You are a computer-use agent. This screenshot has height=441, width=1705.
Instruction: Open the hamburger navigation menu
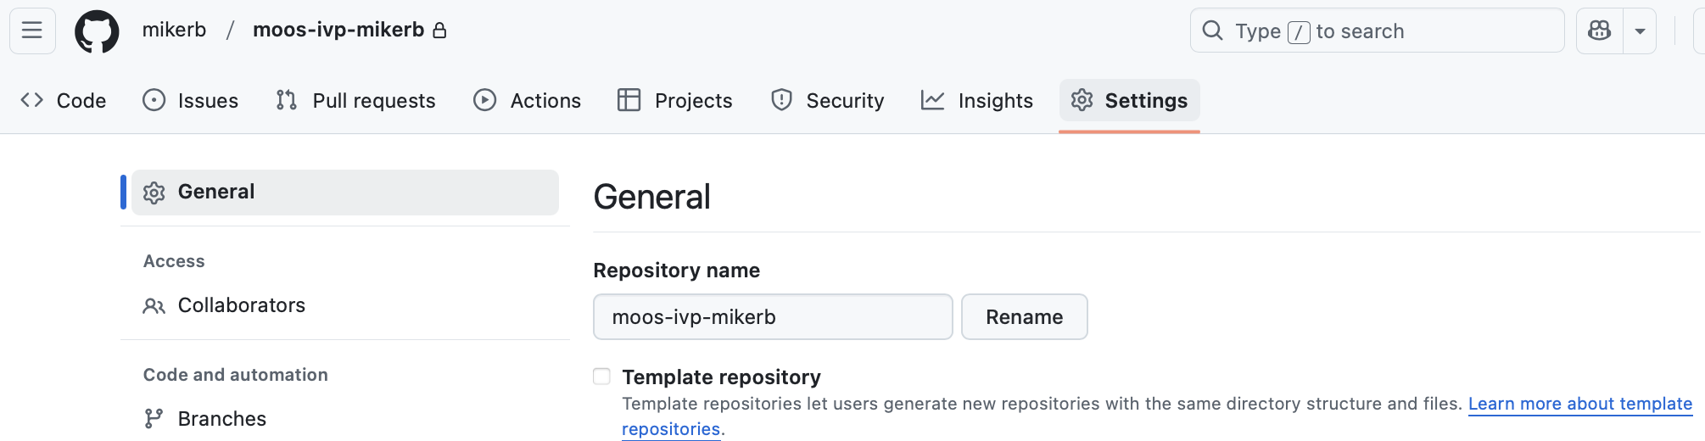click(x=32, y=31)
